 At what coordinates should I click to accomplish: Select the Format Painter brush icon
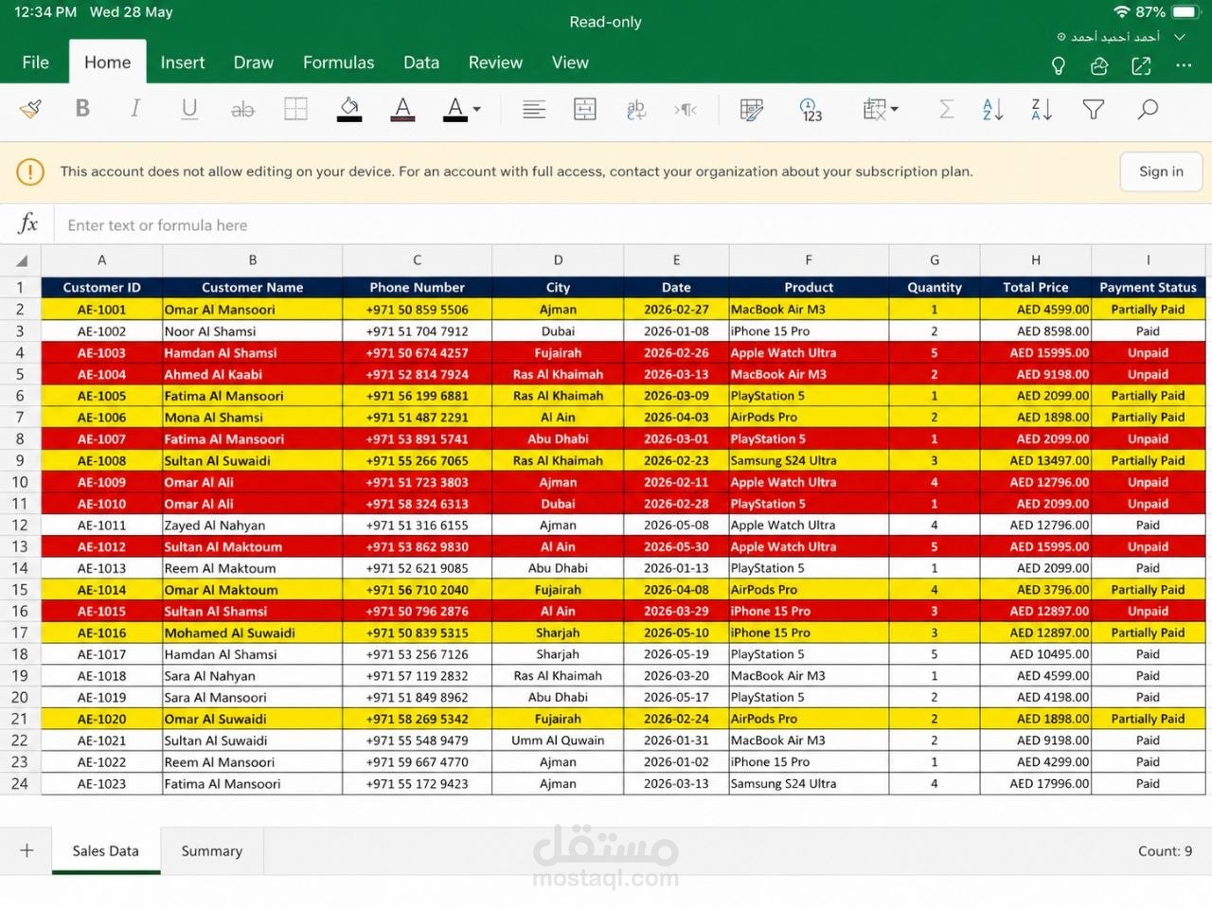click(30, 110)
